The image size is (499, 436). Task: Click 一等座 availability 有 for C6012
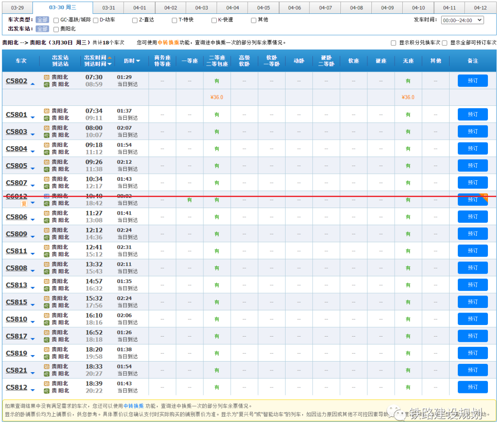point(189,200)
